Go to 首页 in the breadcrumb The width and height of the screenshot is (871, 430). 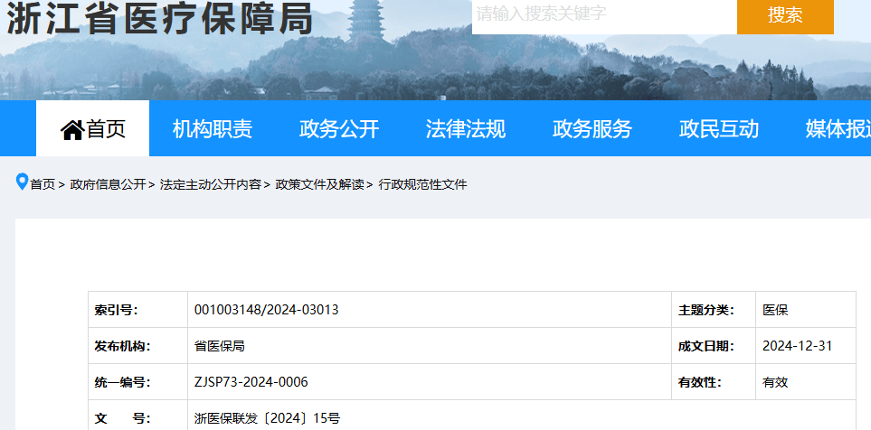(x=43, y=185)
